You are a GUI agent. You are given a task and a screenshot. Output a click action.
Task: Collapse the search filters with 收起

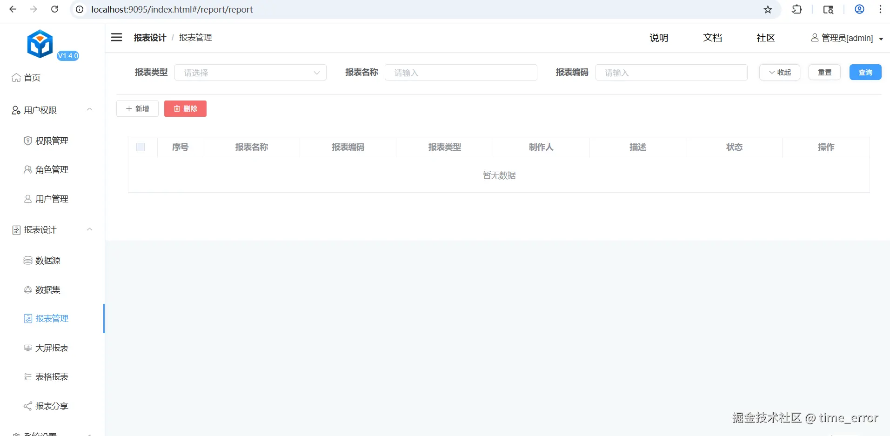pos(780,72)
